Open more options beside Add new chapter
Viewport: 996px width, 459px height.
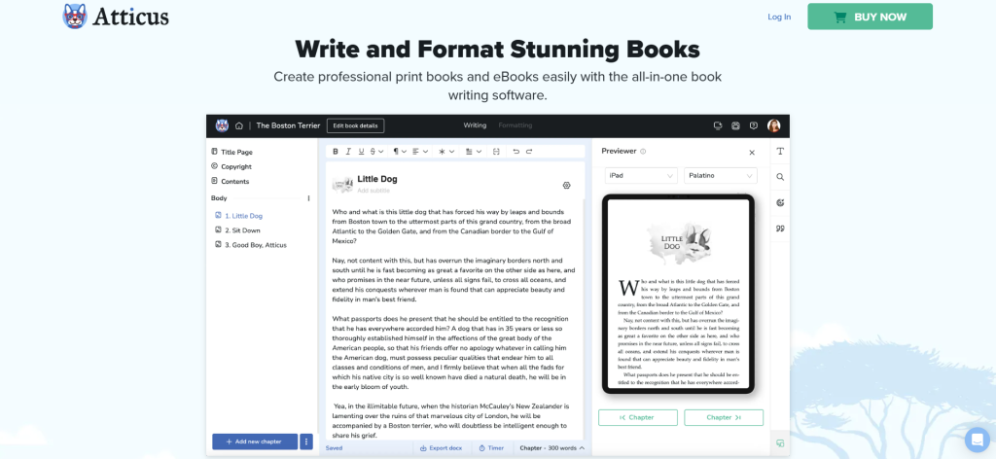(306, 441)
